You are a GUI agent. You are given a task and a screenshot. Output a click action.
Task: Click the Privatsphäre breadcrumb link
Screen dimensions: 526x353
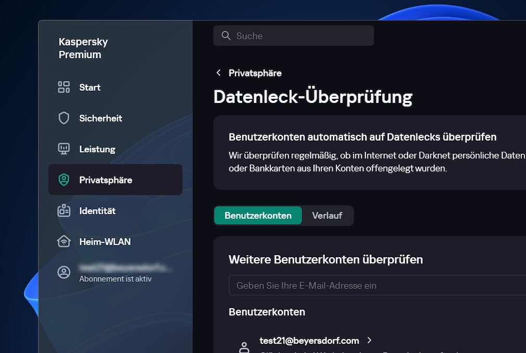coord(255,73)
